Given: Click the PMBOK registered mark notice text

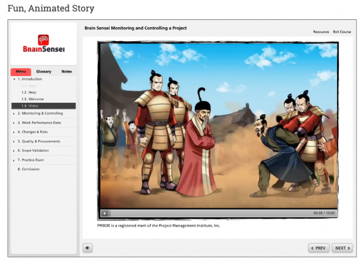Looking at the screenshot, I should tap(159, 225).
